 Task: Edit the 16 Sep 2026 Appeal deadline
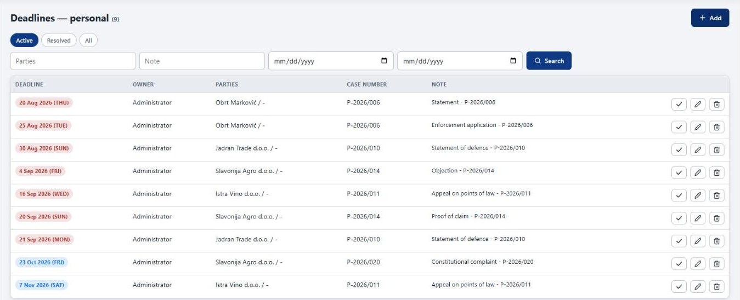tap(698, 195)
